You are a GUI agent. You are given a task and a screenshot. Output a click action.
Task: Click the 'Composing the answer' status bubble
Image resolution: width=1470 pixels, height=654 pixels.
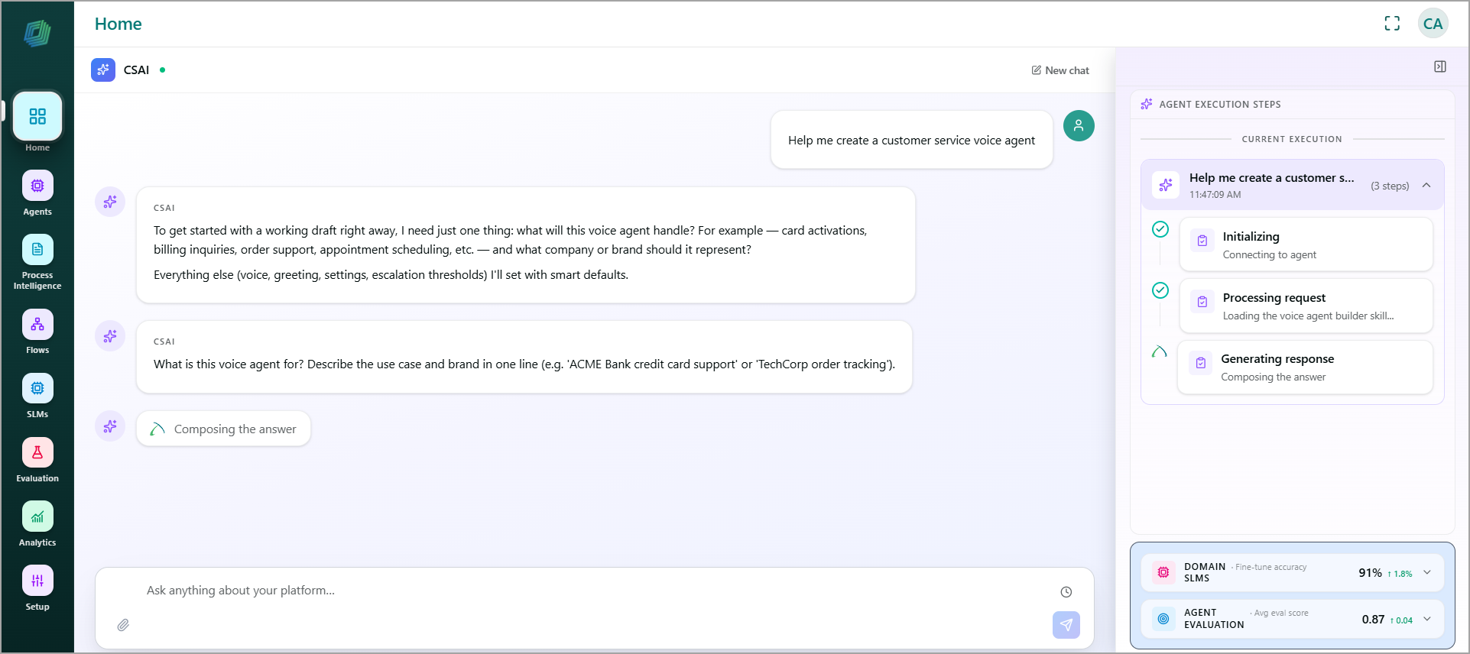tap(223, 429)
